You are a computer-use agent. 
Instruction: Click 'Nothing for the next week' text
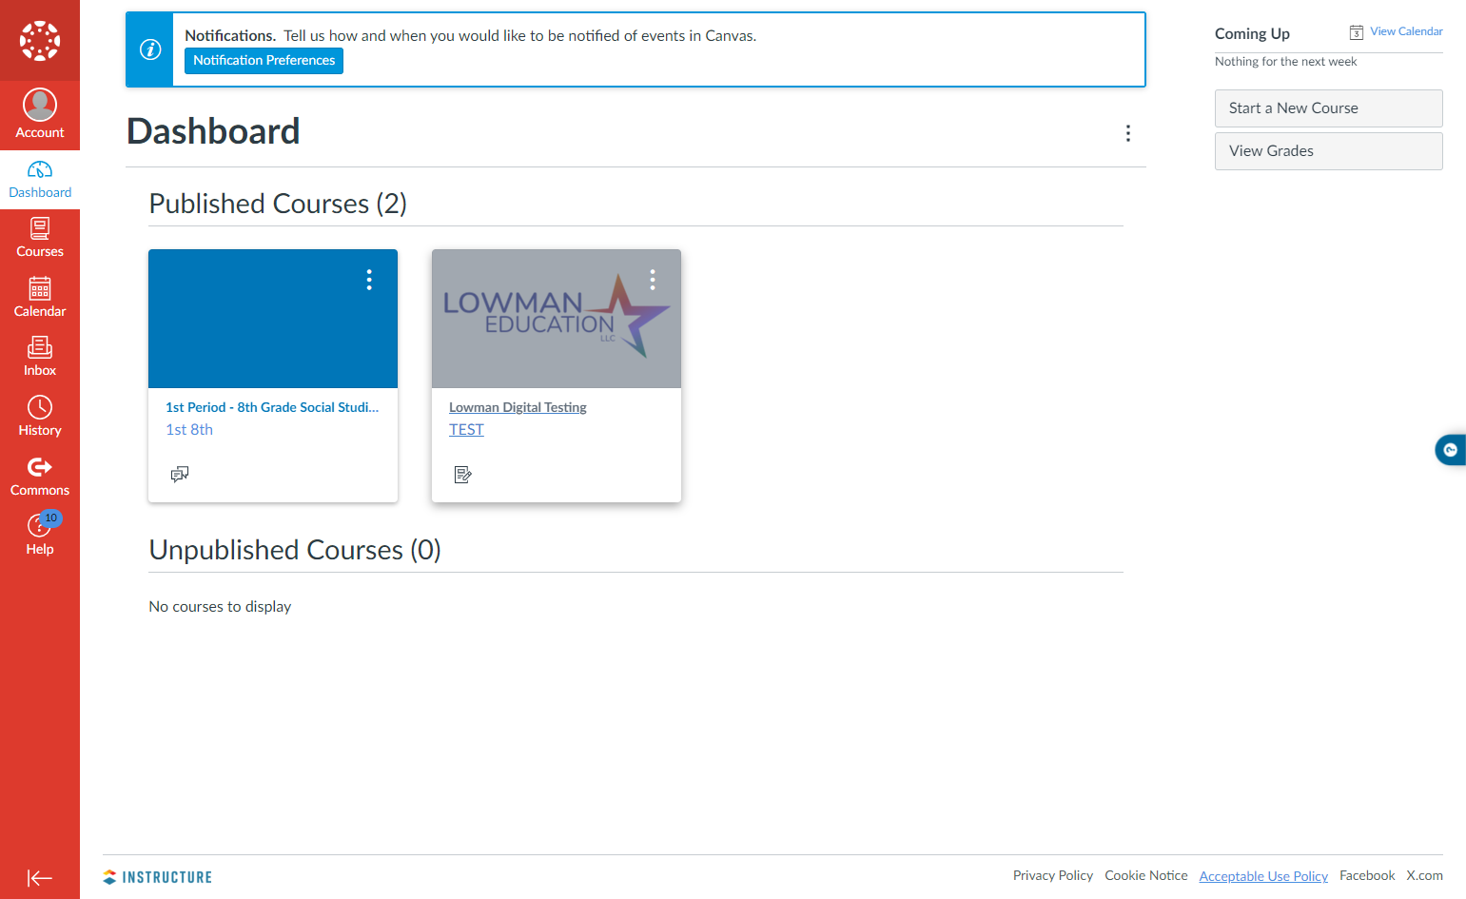point(1285,62)
